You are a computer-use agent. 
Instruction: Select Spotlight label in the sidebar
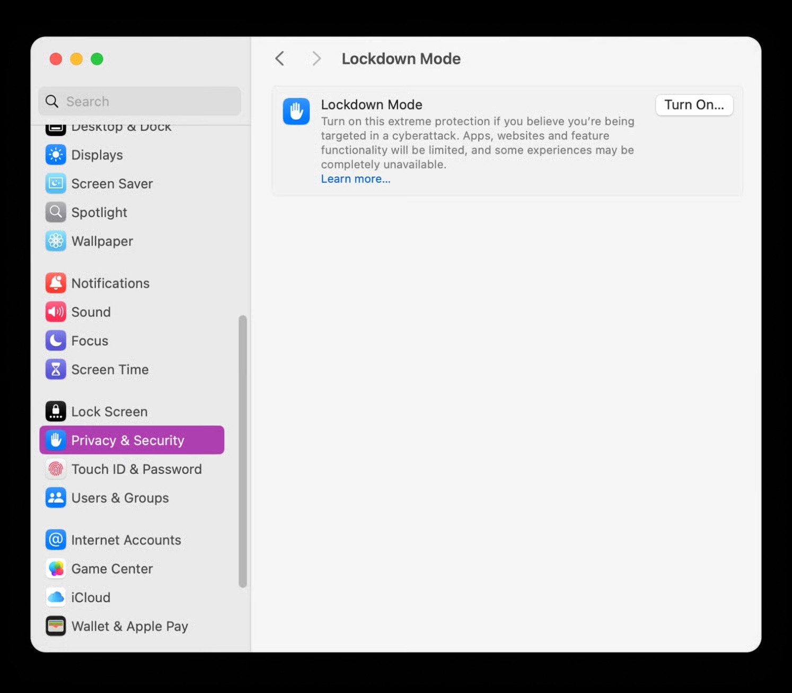click(x=99, y=212)
